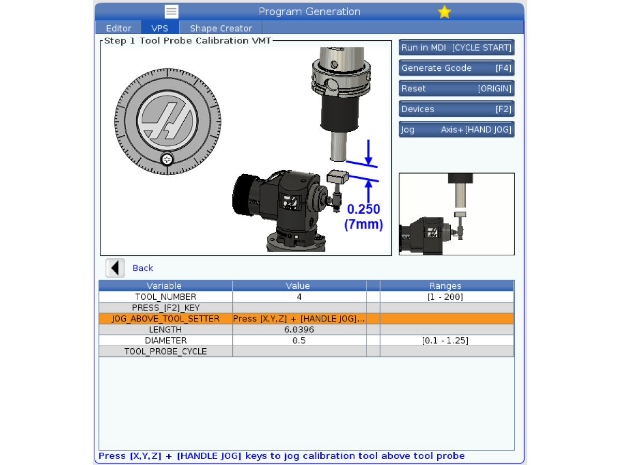The width and height of the screenshot is (621, 465).
Task: Click the [0.1 - 1.25] range cell
Action: (x=447, y=340)
